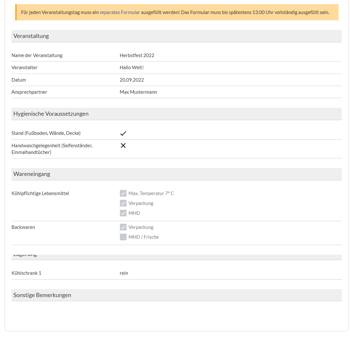This screenshot has width=350, height=342.
Task: Click the Hallo Welt! organizer value
Action: click(x=132, y=68)
